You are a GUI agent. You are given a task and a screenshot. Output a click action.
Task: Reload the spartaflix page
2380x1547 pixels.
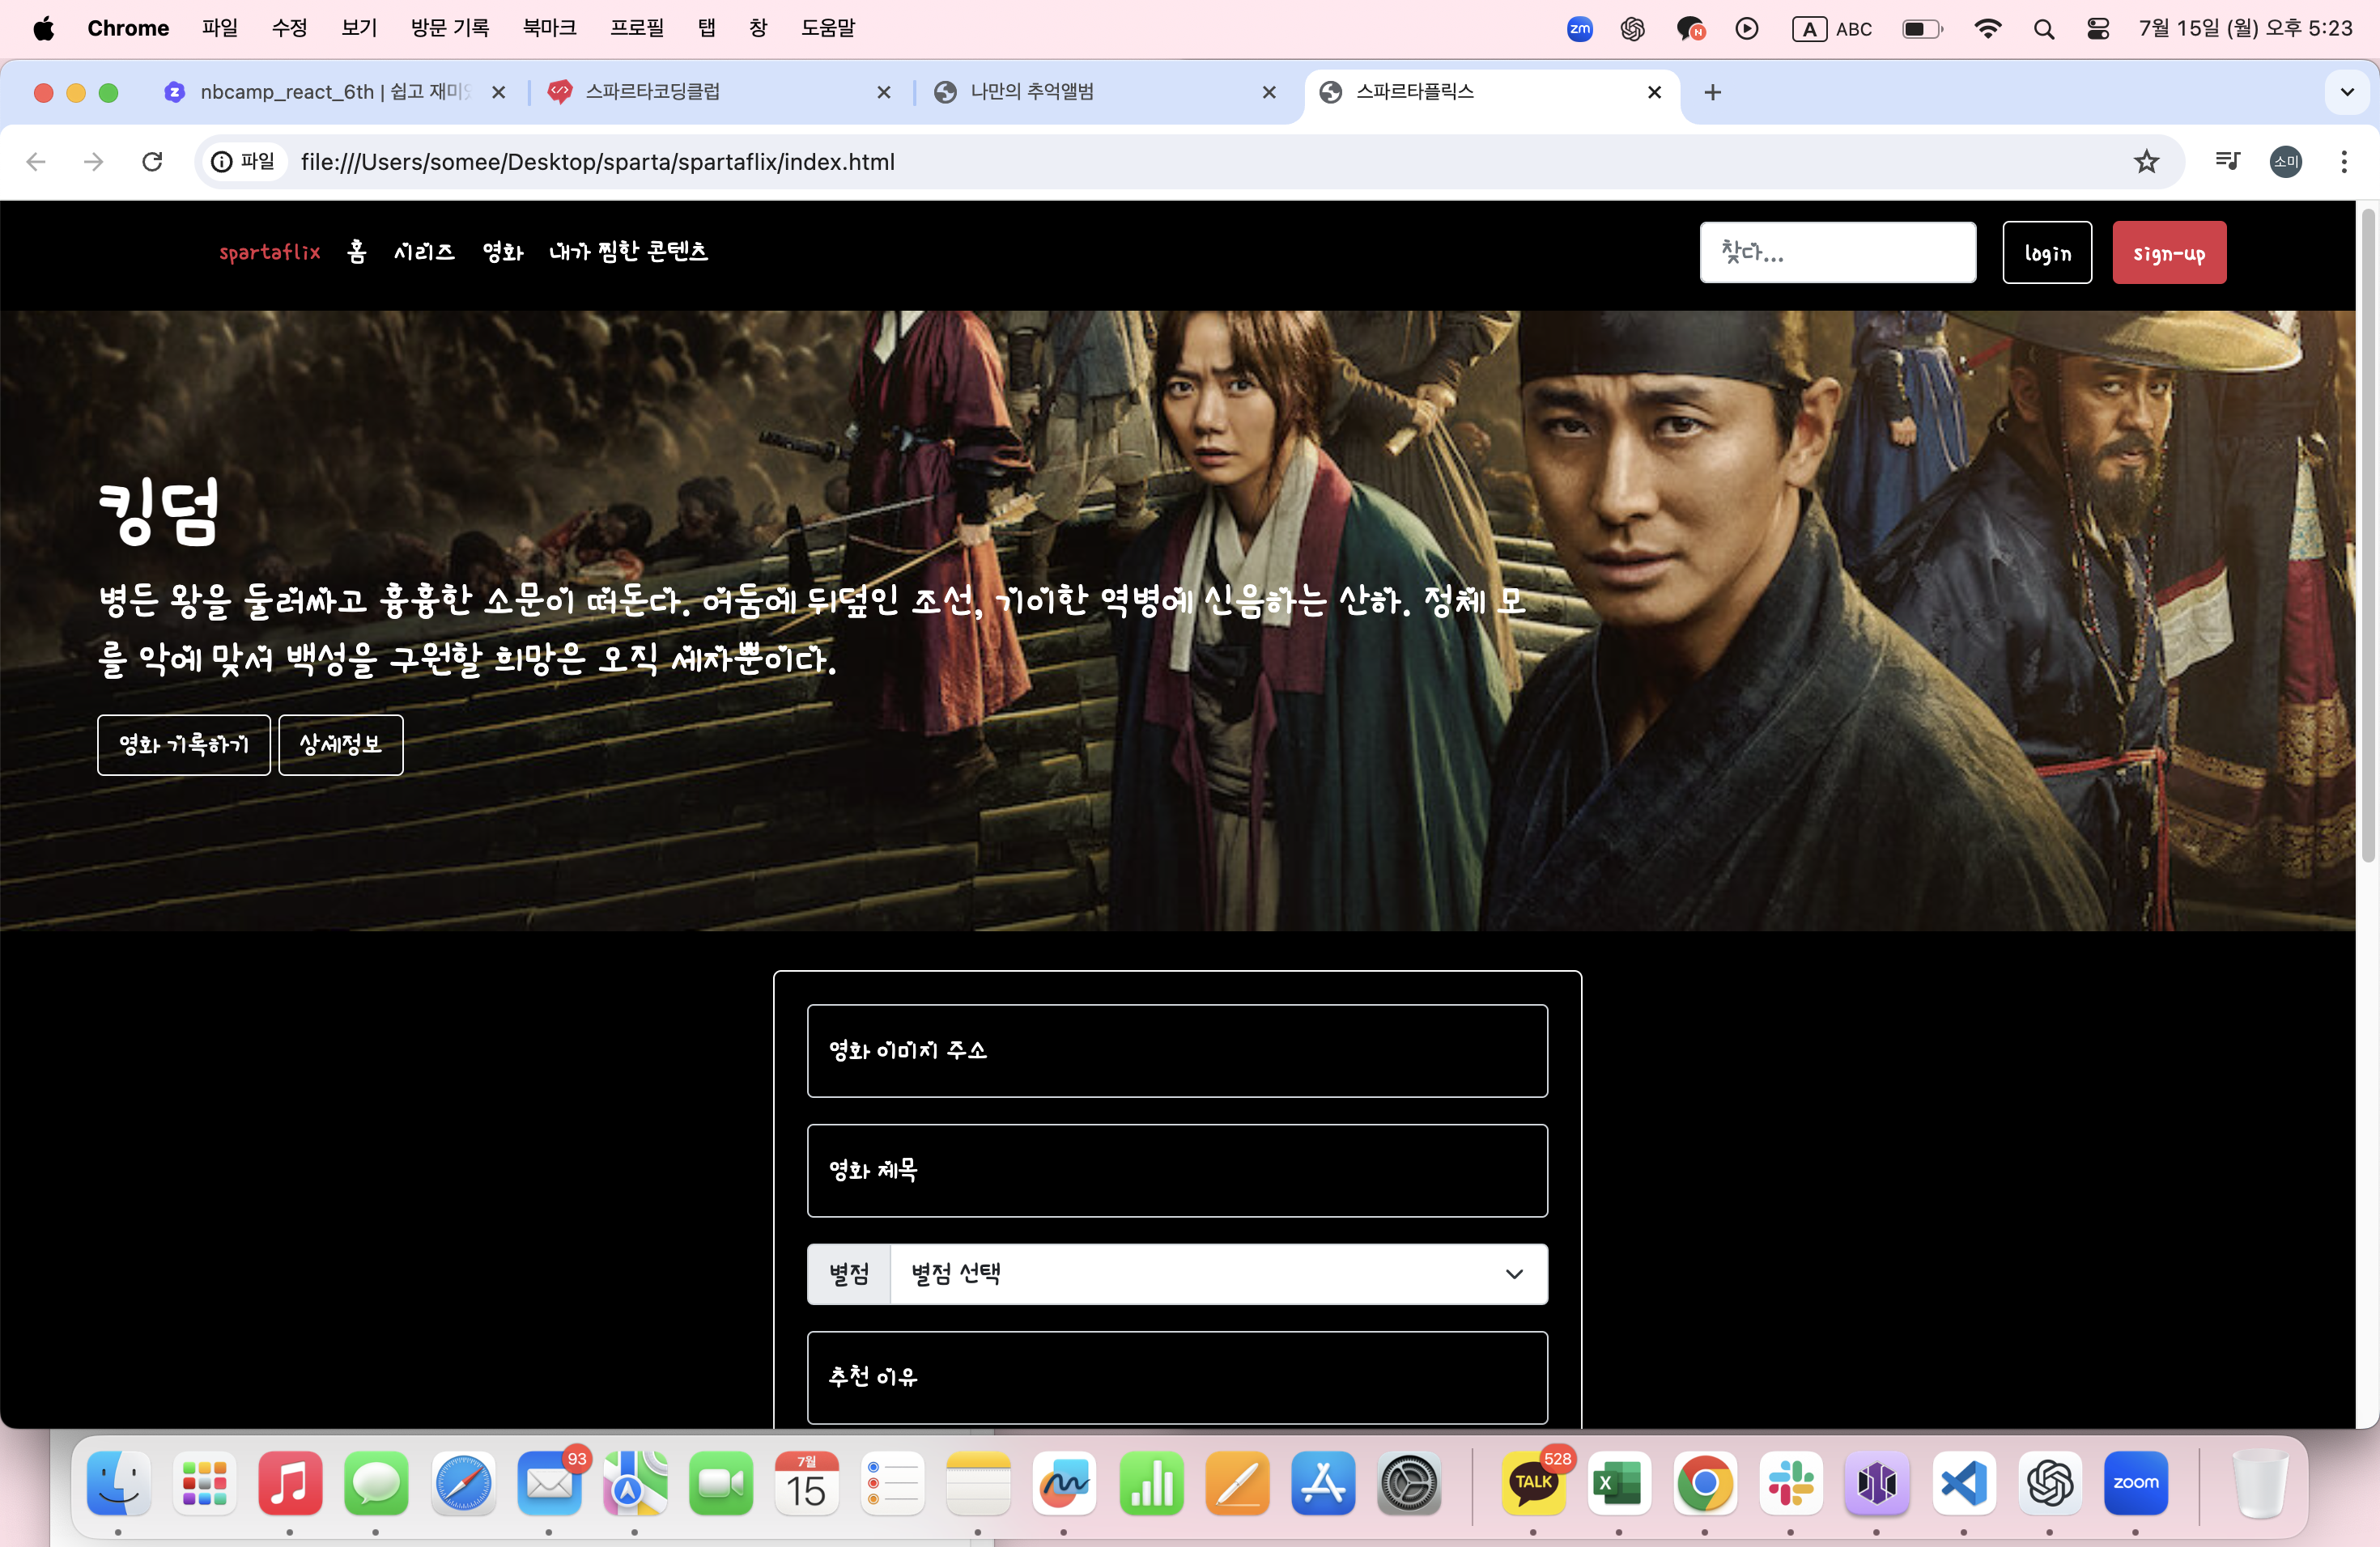pos(152,162)
